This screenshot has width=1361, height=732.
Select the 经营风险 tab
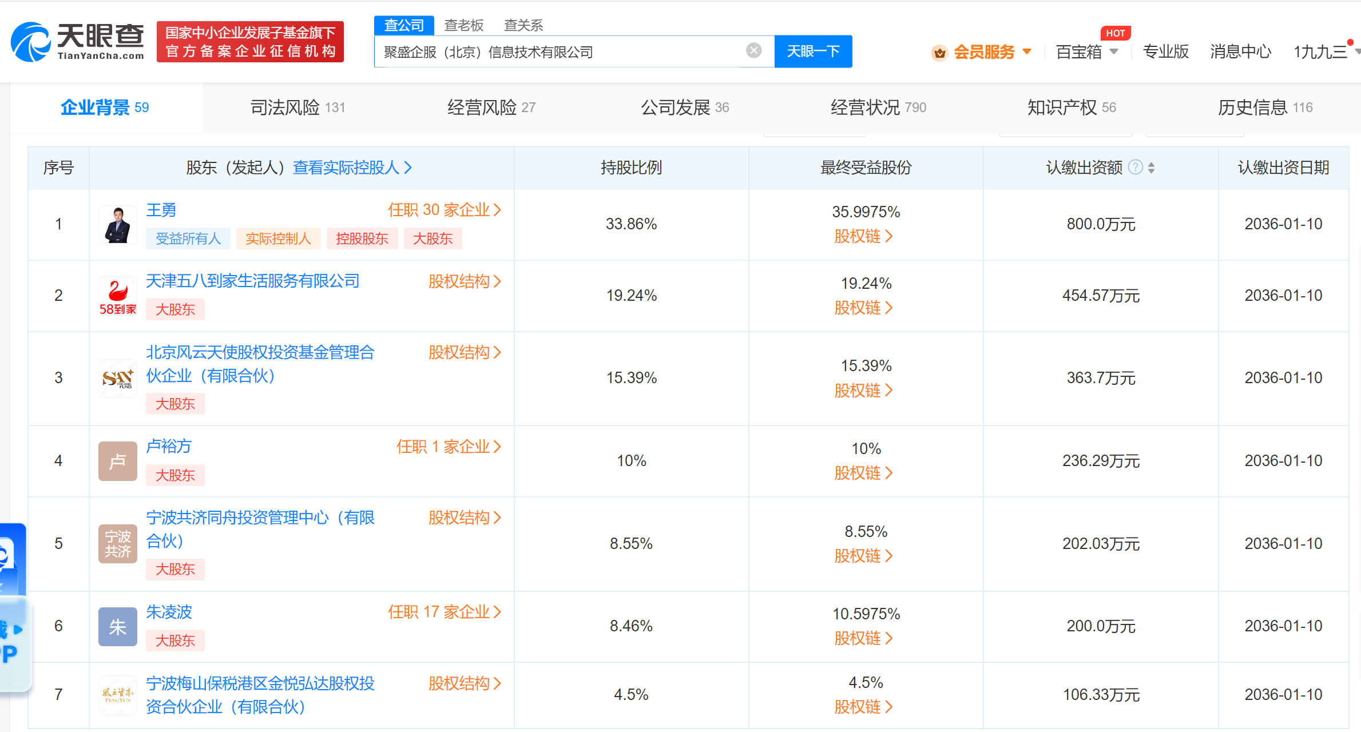[x=491, y=108]
